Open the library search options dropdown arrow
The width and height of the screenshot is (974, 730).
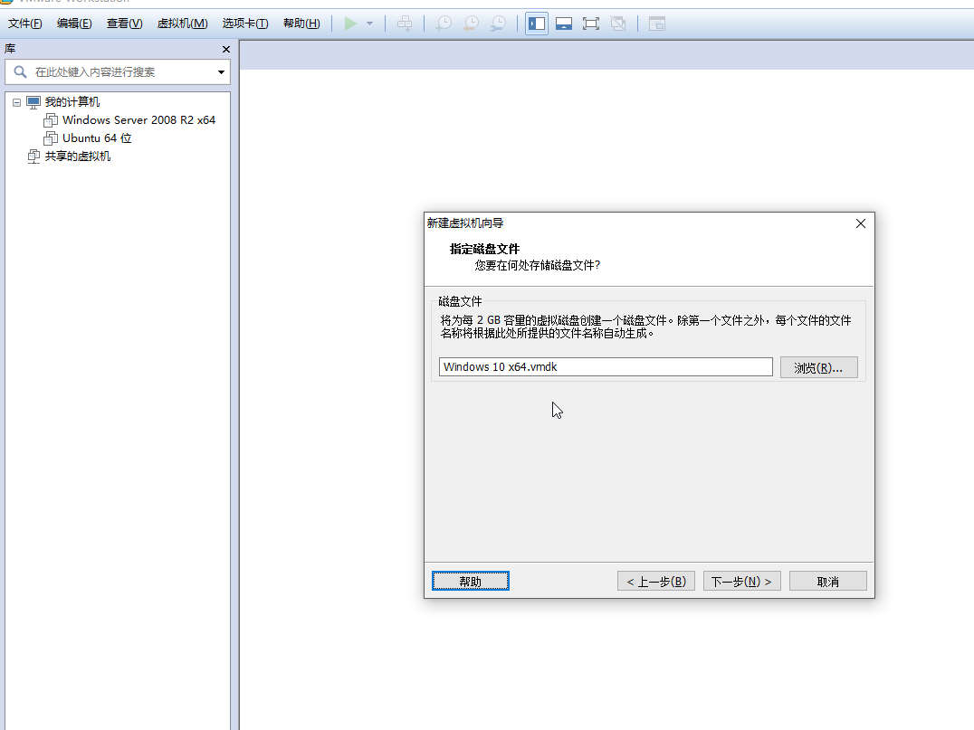pyautogui.click(x=221, y=72)
